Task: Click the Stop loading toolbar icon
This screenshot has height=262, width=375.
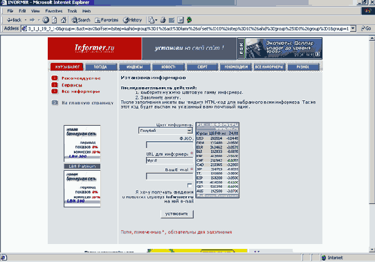Action: pyautogui.click(x=46, y=20)
